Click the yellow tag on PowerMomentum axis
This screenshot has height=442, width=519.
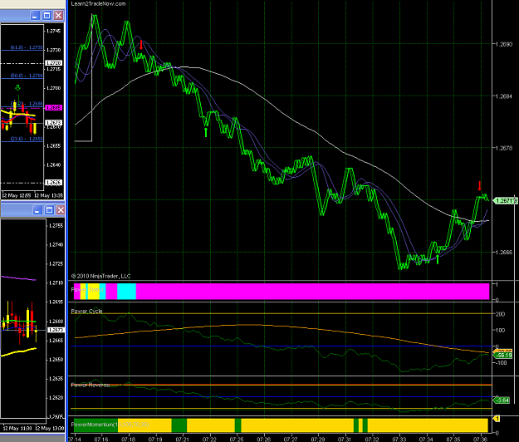[497, 419]
